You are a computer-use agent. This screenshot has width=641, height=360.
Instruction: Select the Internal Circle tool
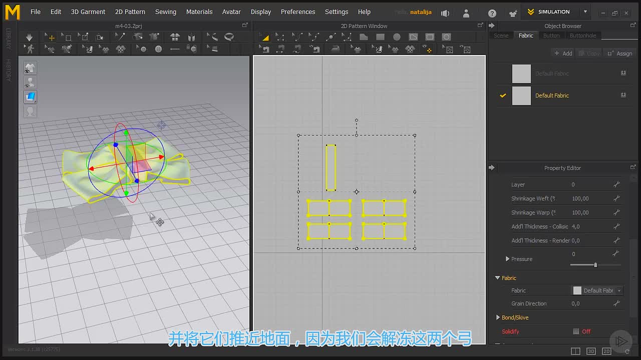tap(446, 37)
